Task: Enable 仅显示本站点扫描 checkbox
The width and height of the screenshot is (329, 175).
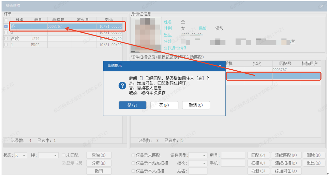Action: (133, 163)
